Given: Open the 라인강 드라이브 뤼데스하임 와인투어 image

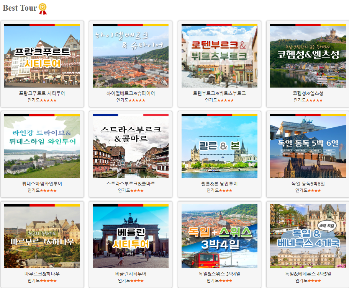Looking at the screenshot, I should [x=42, y=146].
